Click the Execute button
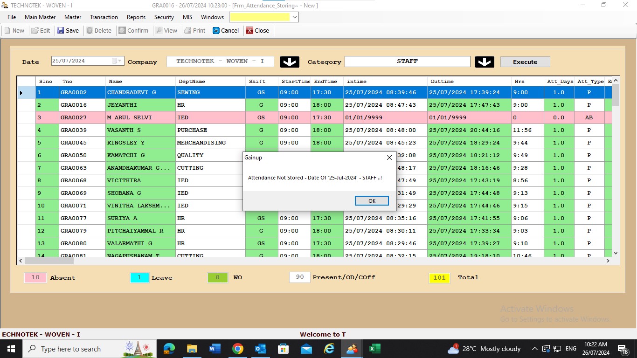 (525, 62)
